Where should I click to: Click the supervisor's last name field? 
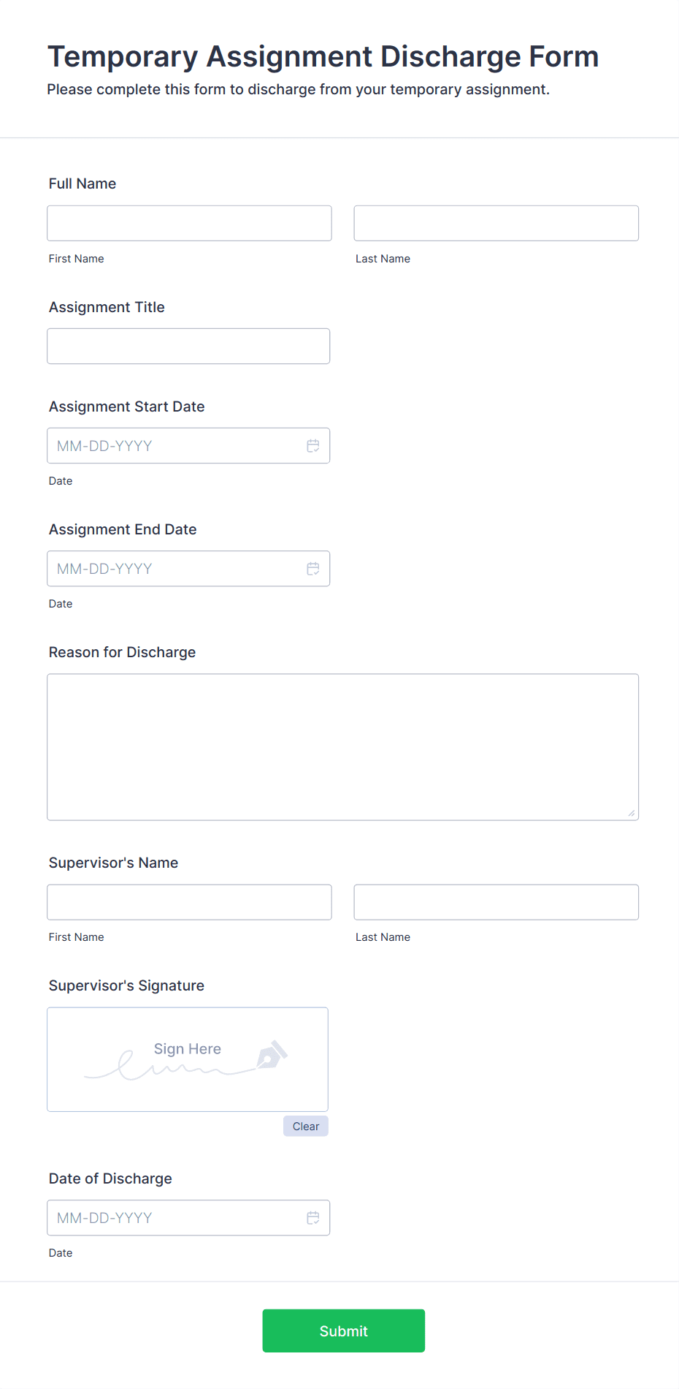[x=496, y=903]
